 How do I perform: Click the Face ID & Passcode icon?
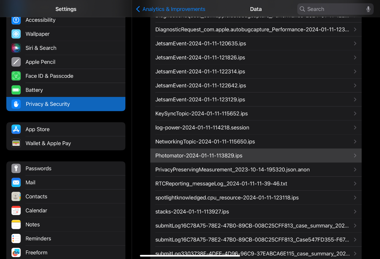tap(16, 76)
